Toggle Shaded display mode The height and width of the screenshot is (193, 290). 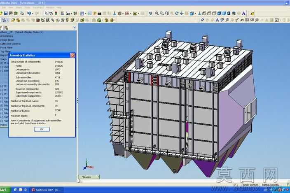[224, 13]
